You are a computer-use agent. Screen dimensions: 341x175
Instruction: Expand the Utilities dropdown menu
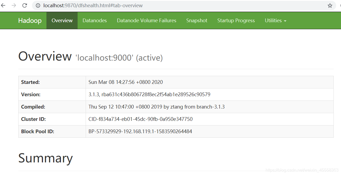275,21
